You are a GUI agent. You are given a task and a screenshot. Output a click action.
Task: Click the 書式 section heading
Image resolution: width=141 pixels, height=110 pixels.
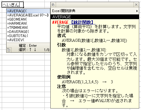pos(61,36)
